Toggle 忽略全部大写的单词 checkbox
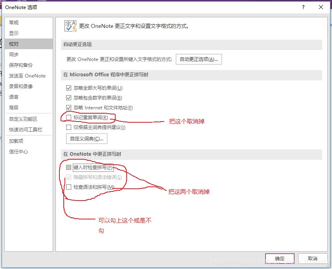Screen dimensions: 332x269 [x=68, y=88]
